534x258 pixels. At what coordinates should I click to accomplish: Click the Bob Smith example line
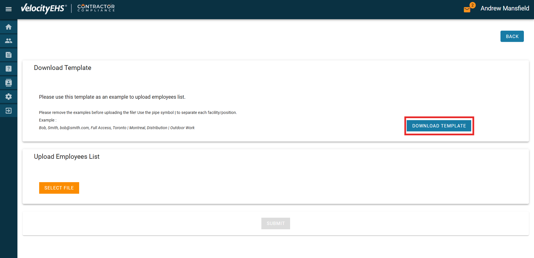[x=117, y=128]
